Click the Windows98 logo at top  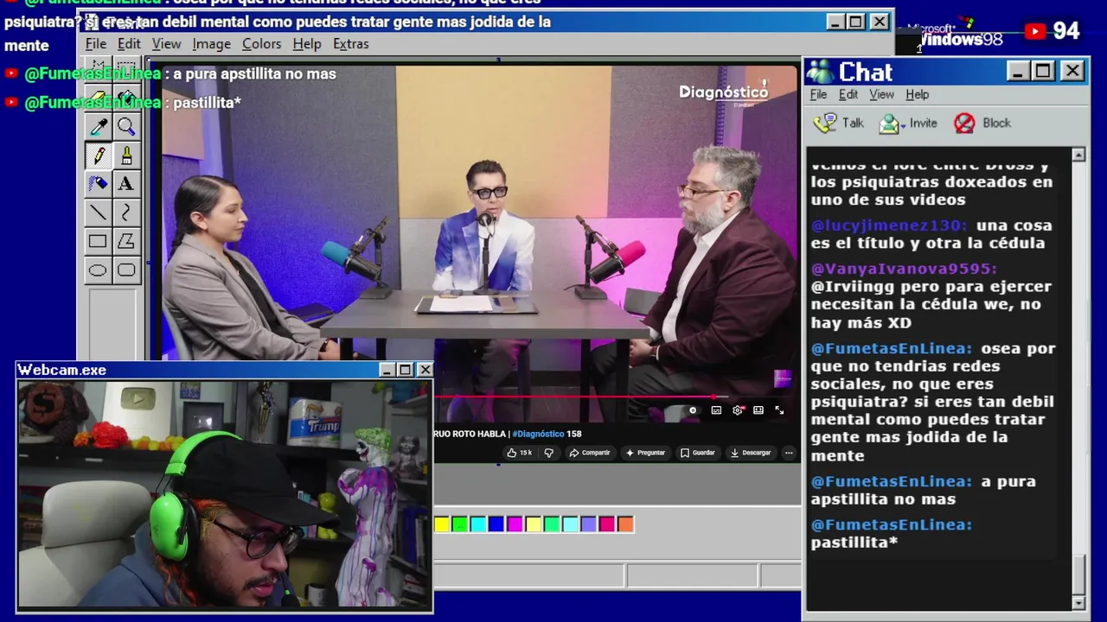(x=956, y=34)
